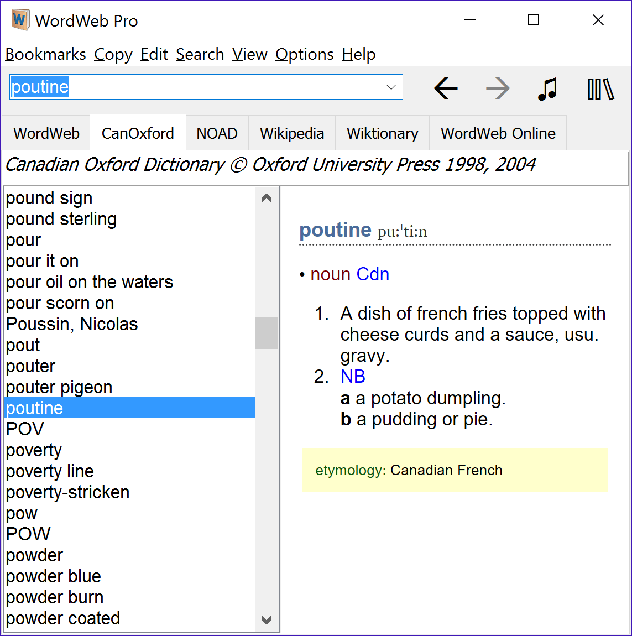Click the word list scrollbar thumb
The height and width of the screenshot is (636, 632).
267,332
